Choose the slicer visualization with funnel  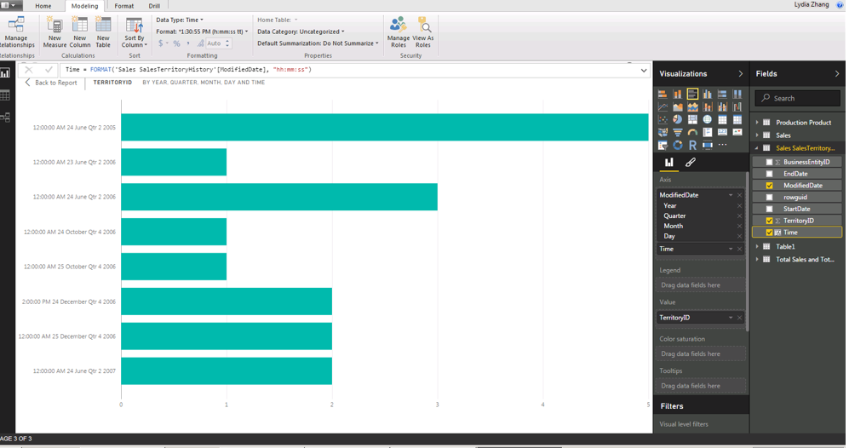click(x=663, y=145)
